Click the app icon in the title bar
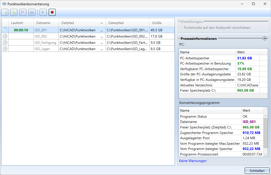The height and width of the screenshot is (175, 271). [x=4, y=4]
